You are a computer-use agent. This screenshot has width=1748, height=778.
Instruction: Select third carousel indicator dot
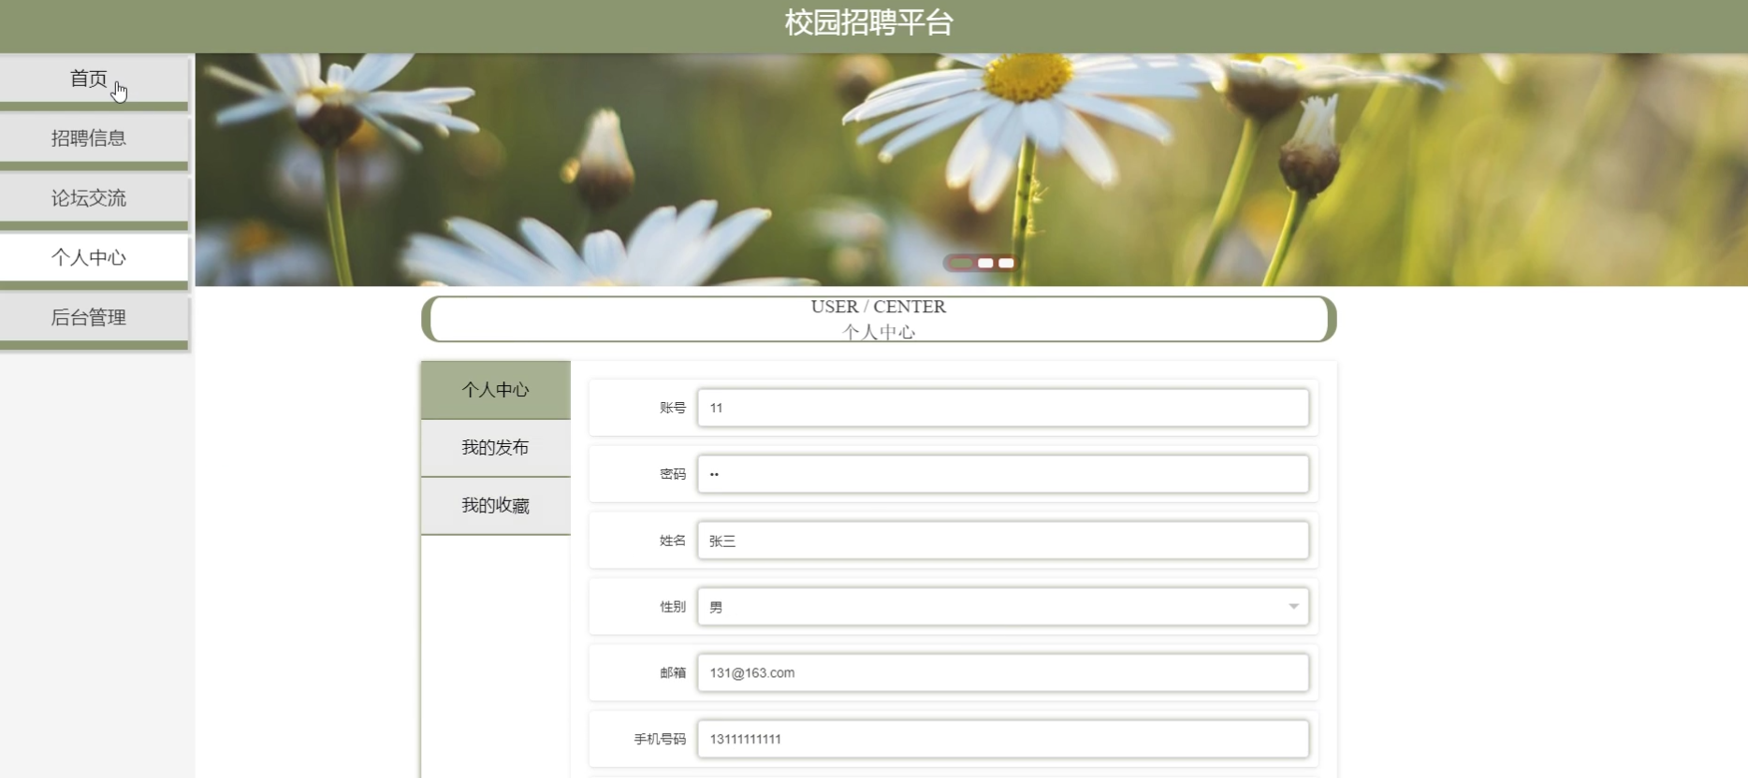click(1006, 263)
